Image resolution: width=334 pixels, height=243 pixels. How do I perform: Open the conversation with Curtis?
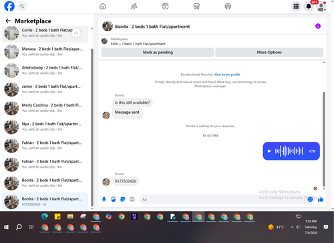(x=45, y=33)
